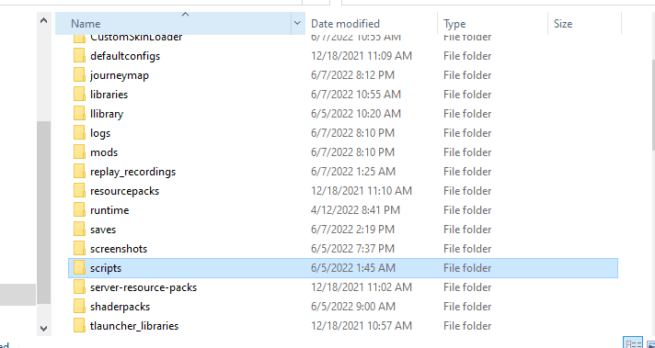Switch to details view layout icon
The width and height of the screenshot is (655, 348).
(633, 343)
